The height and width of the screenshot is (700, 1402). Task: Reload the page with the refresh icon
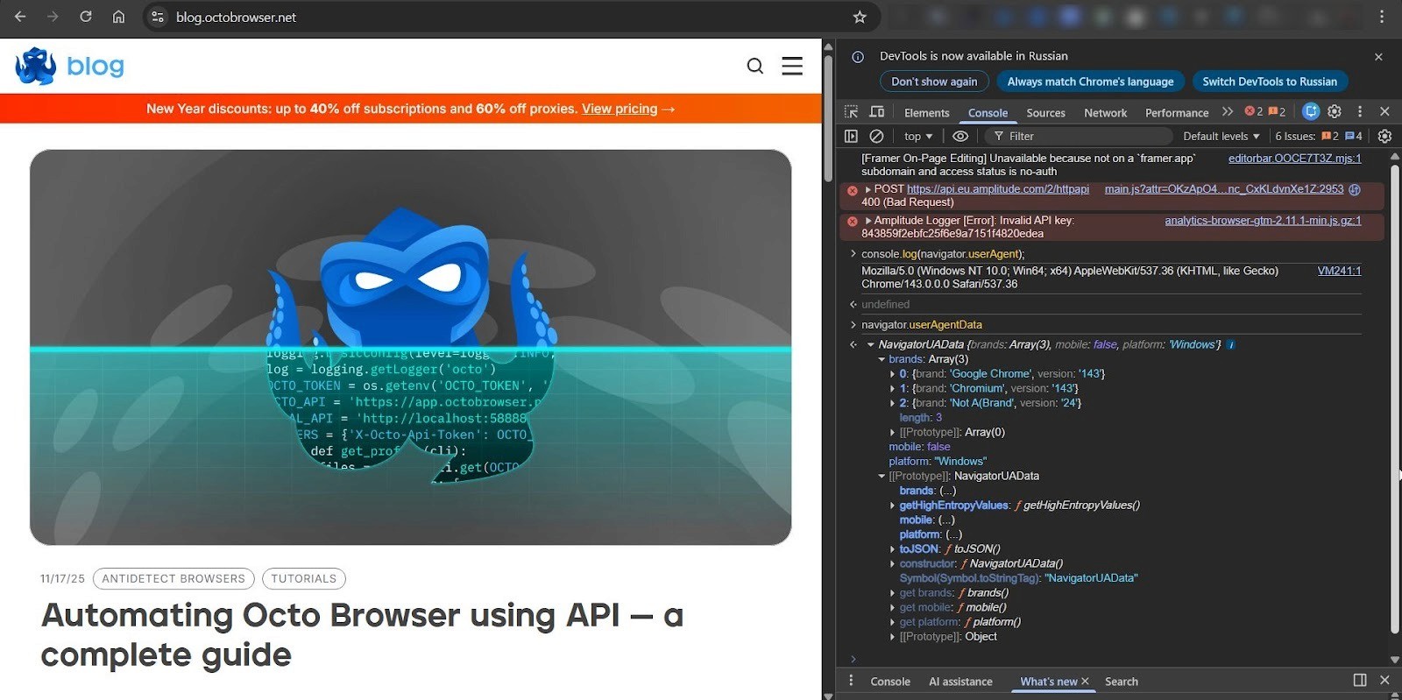86,17
